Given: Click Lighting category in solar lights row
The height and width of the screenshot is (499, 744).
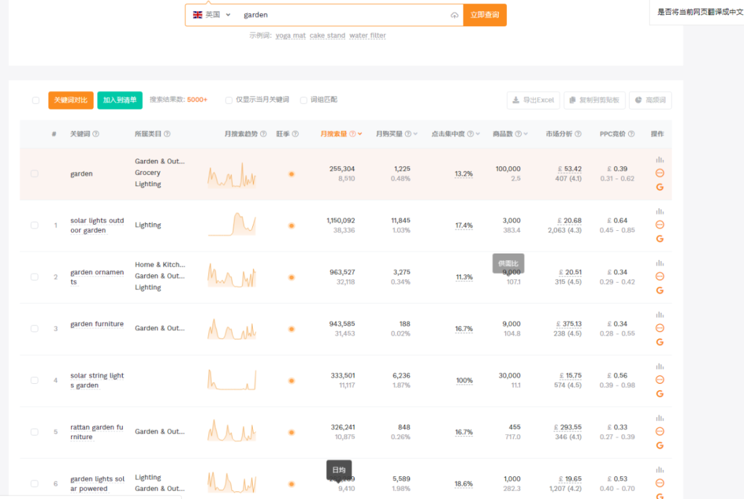Looking at the screenshot, I should (x=147, y=225).
